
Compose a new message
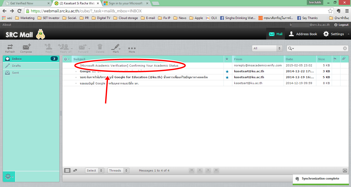pyautogui.click(x=26, y=48)
